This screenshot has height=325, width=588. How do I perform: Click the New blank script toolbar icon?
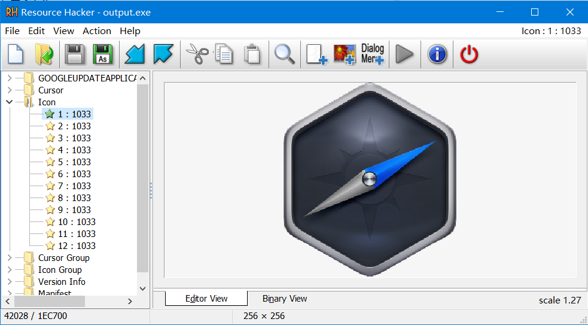(16, 54)
